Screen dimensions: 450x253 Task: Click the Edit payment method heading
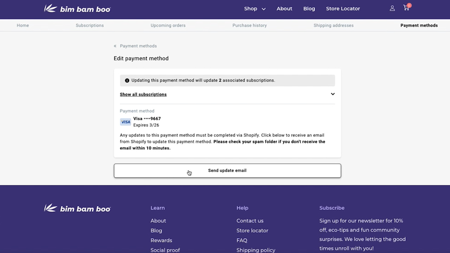click(141, 58)
